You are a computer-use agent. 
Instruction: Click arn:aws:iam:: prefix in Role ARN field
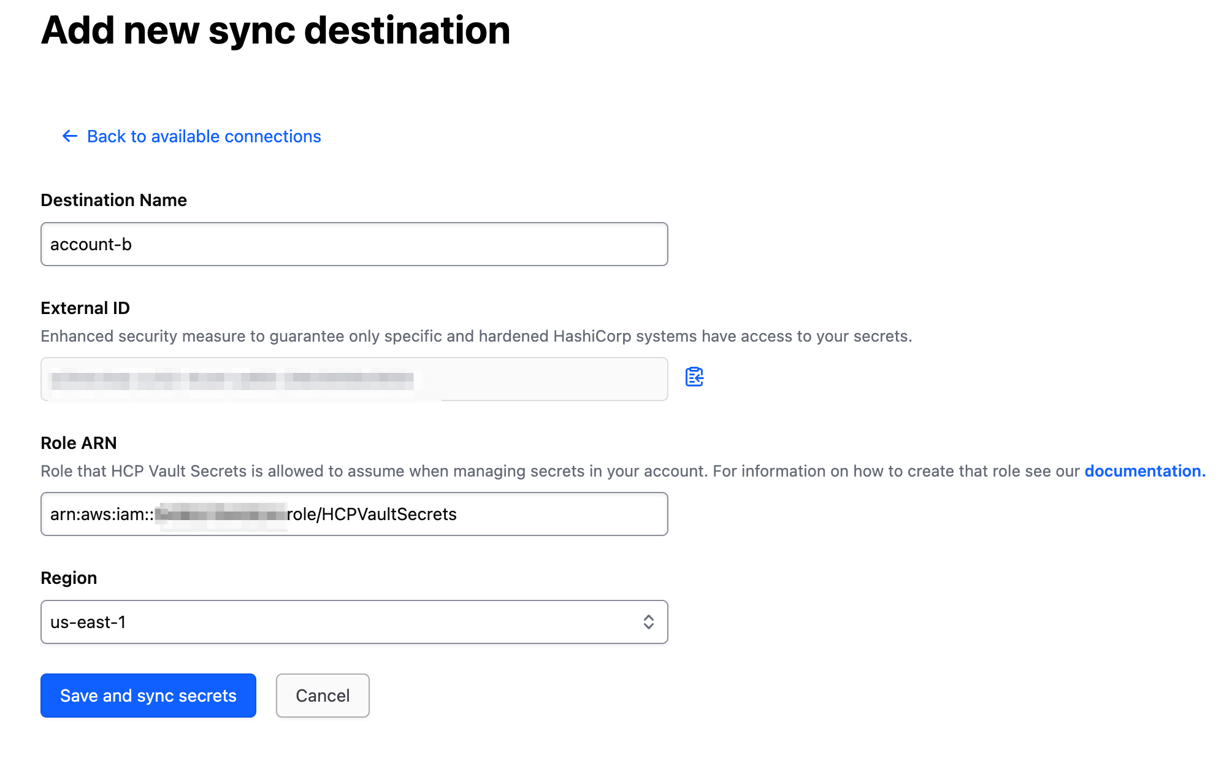pos(101,514)
